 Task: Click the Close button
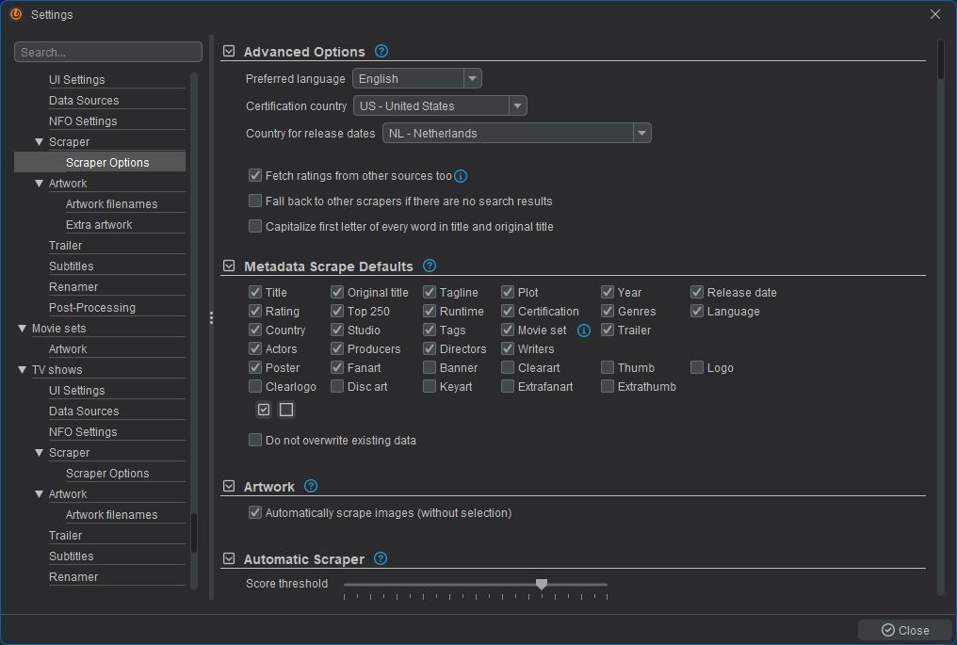[905, 630]
